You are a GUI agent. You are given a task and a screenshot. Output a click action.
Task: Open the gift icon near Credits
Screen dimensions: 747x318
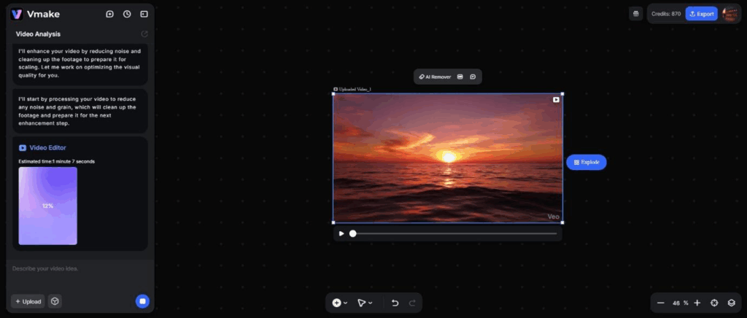pyautogui.click(x=635, y=14)
